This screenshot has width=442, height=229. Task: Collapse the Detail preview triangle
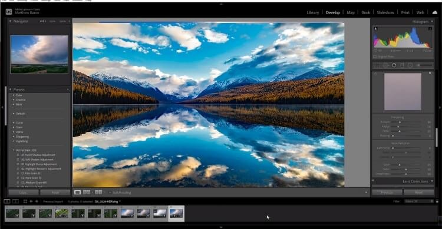click(430, 74)
